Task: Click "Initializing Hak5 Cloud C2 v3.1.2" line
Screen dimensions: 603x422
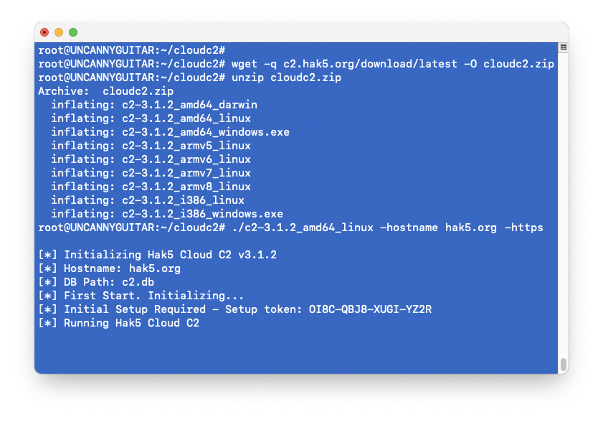Action: pos(170,255)
